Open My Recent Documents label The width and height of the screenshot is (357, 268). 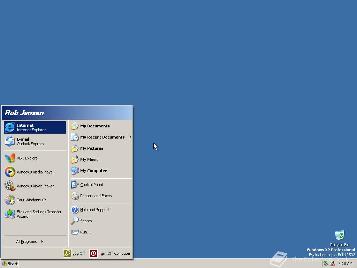tap(102, 137)
